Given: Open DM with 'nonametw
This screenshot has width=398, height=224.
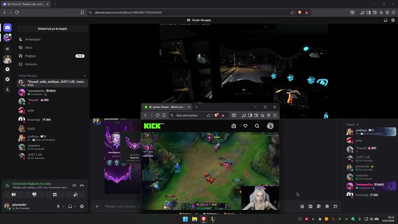Looking at the screenshot, I should point(52,92).
